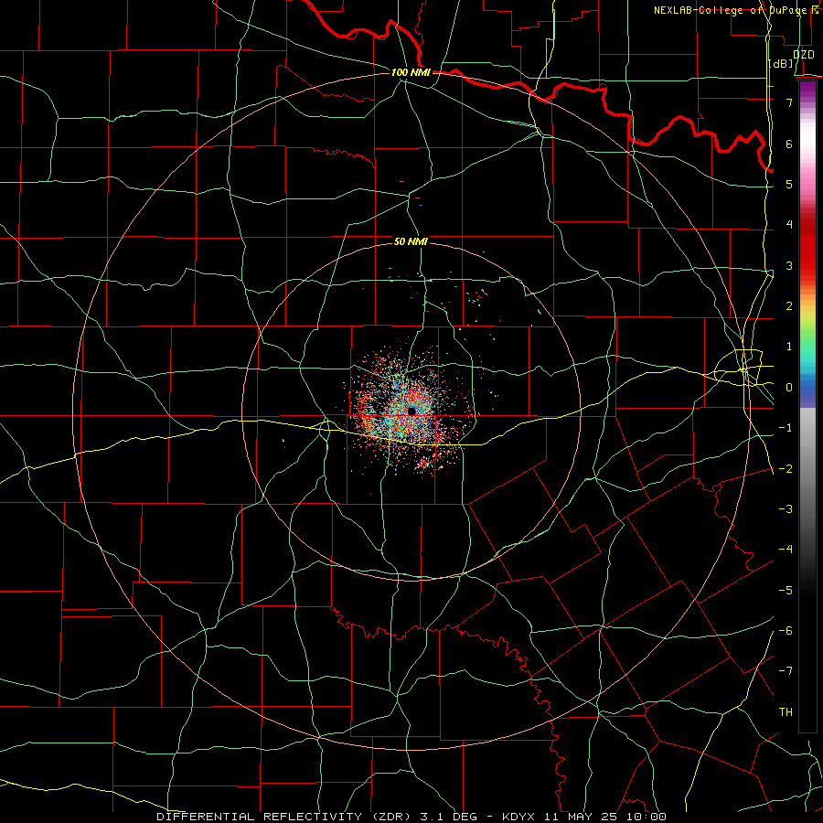Click the -6 value on the color scale

click(x=786, y=630)
